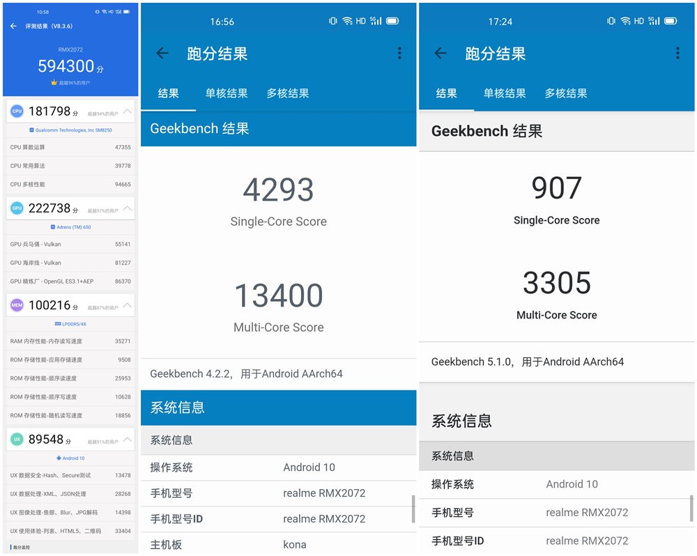697x556 pixels.
Task: Tap RAM 内存读写速度 row 35271
Action: 70,341
